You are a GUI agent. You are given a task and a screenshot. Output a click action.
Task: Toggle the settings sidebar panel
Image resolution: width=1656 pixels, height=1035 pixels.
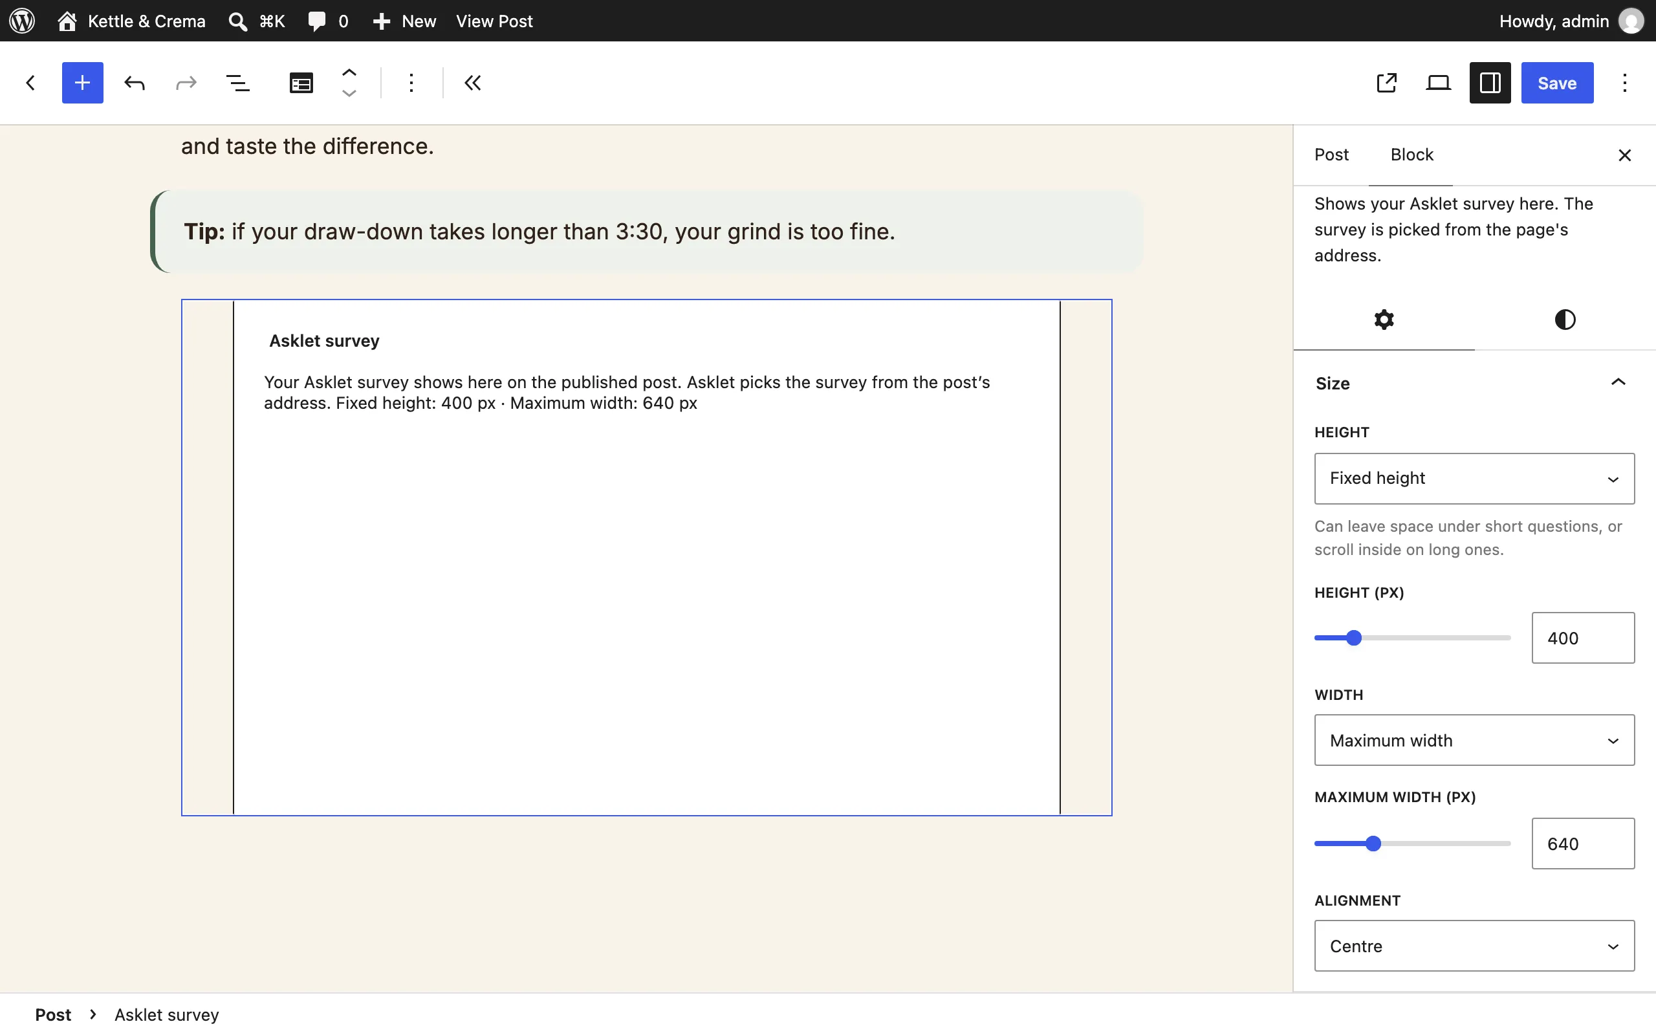point(1490,83)
